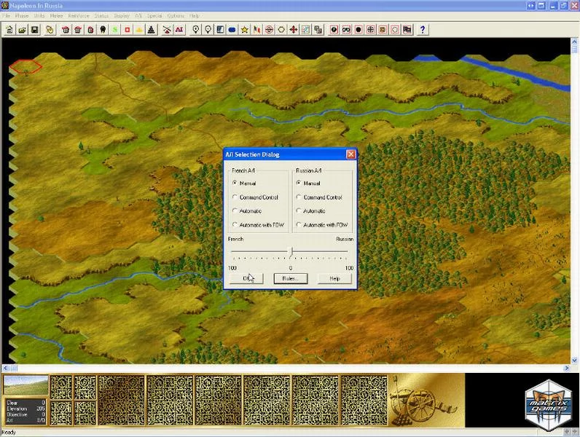580x437 pixels.
Task: Click the open folder toolbar icon
Action: coord(22,30)
